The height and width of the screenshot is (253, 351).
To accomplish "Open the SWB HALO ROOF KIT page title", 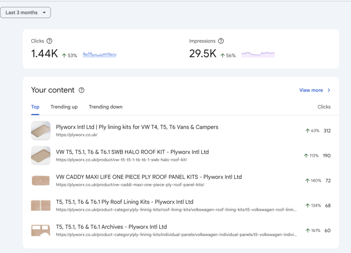I will point(132,152).
